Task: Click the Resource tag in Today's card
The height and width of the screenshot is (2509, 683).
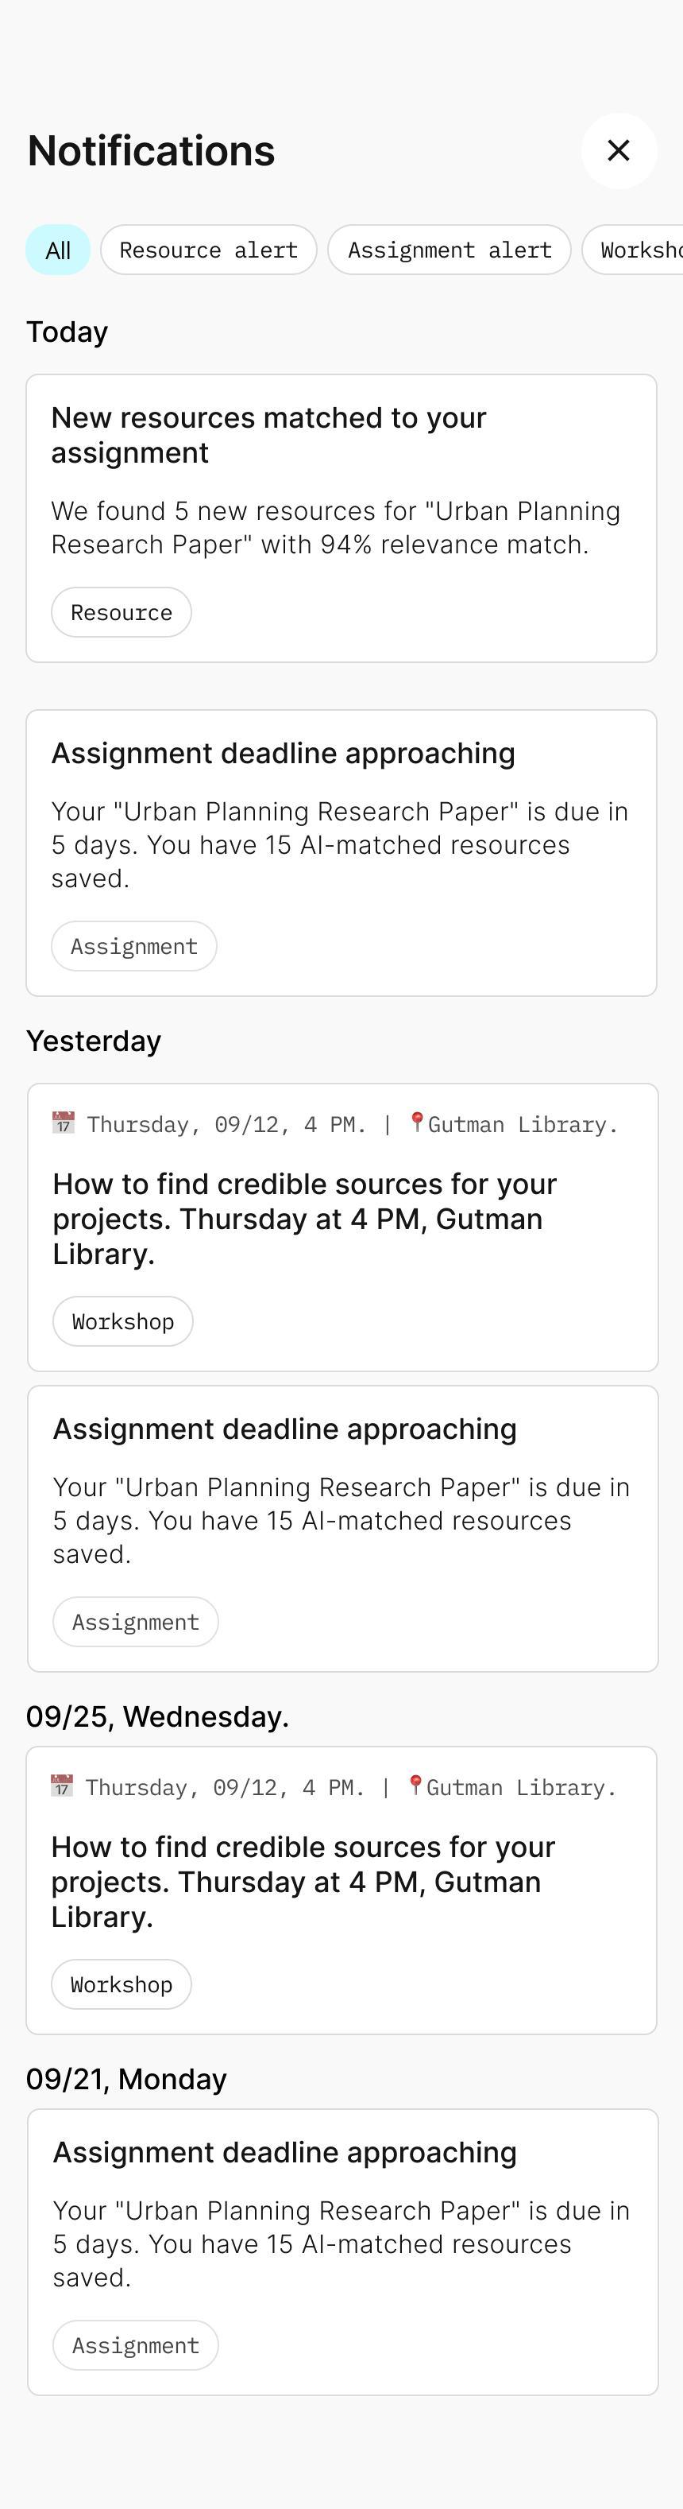Action: [x=122, y=613]
